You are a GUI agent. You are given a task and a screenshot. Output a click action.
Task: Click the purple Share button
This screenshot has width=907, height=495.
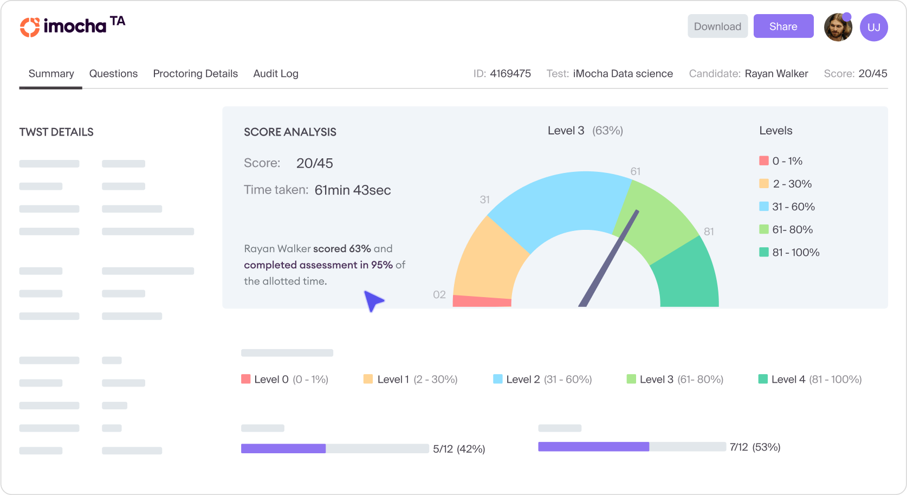coord(783,26)
